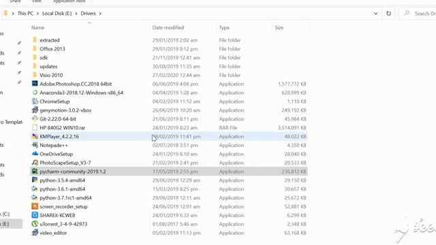Select the screen_recorder_setup file name
436x245 pixels.
63,206
